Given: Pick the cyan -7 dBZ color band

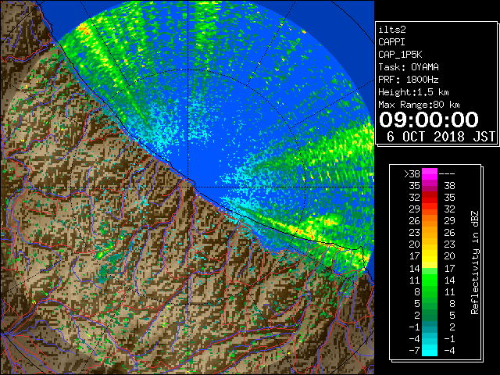Looking at the screenshot, I should pyautogui.click(x=430, y=350).
